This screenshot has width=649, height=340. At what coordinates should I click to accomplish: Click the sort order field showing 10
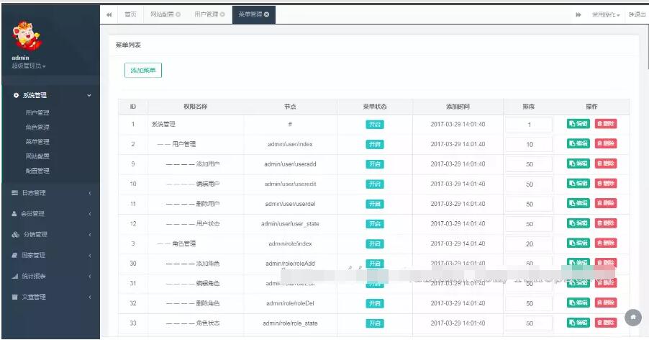coord(529,145)
